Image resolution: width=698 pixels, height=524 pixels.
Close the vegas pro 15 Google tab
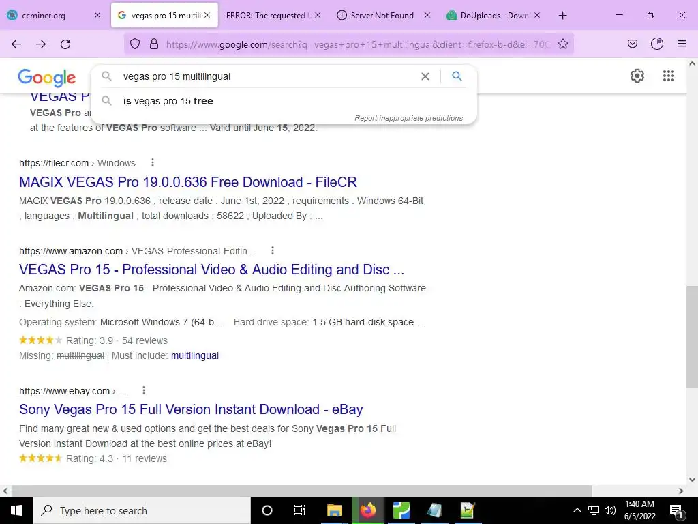click(x=207, y=16)
